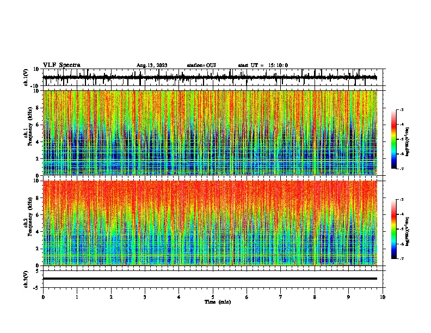Click the ch.1 spectrogram plot
This screenshot has width=431, height=333.
(210, 133)
